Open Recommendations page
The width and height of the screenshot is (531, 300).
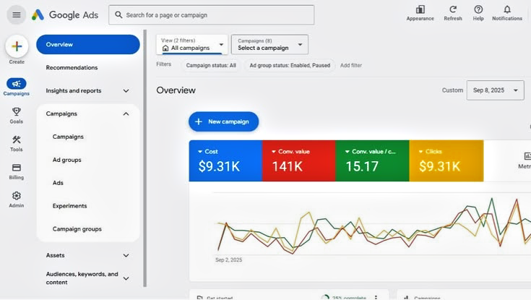pyautogui.click(x=72, y=67)
